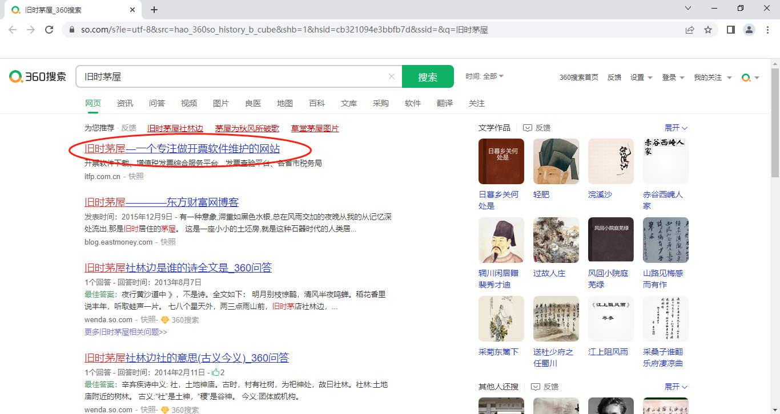The width and height of the screenshot is (780, 414).
Task: Switch to the 翻译 tab
Action: click(445, 103)
